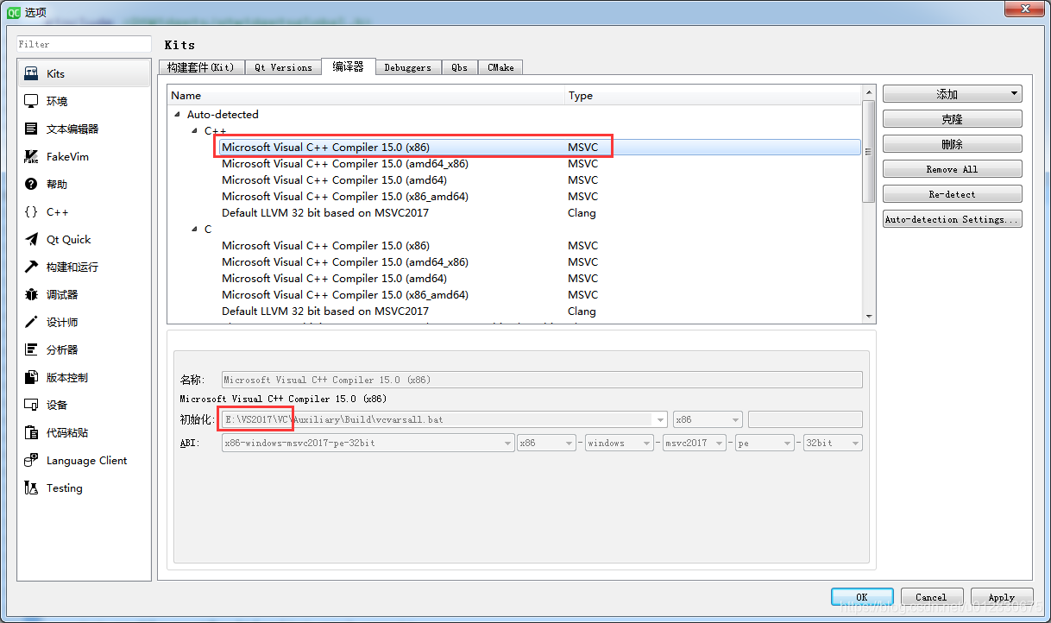Open the 帮助 help category icon
The height and width of the screenshot is (623, 1051).
tap(31, 184)
